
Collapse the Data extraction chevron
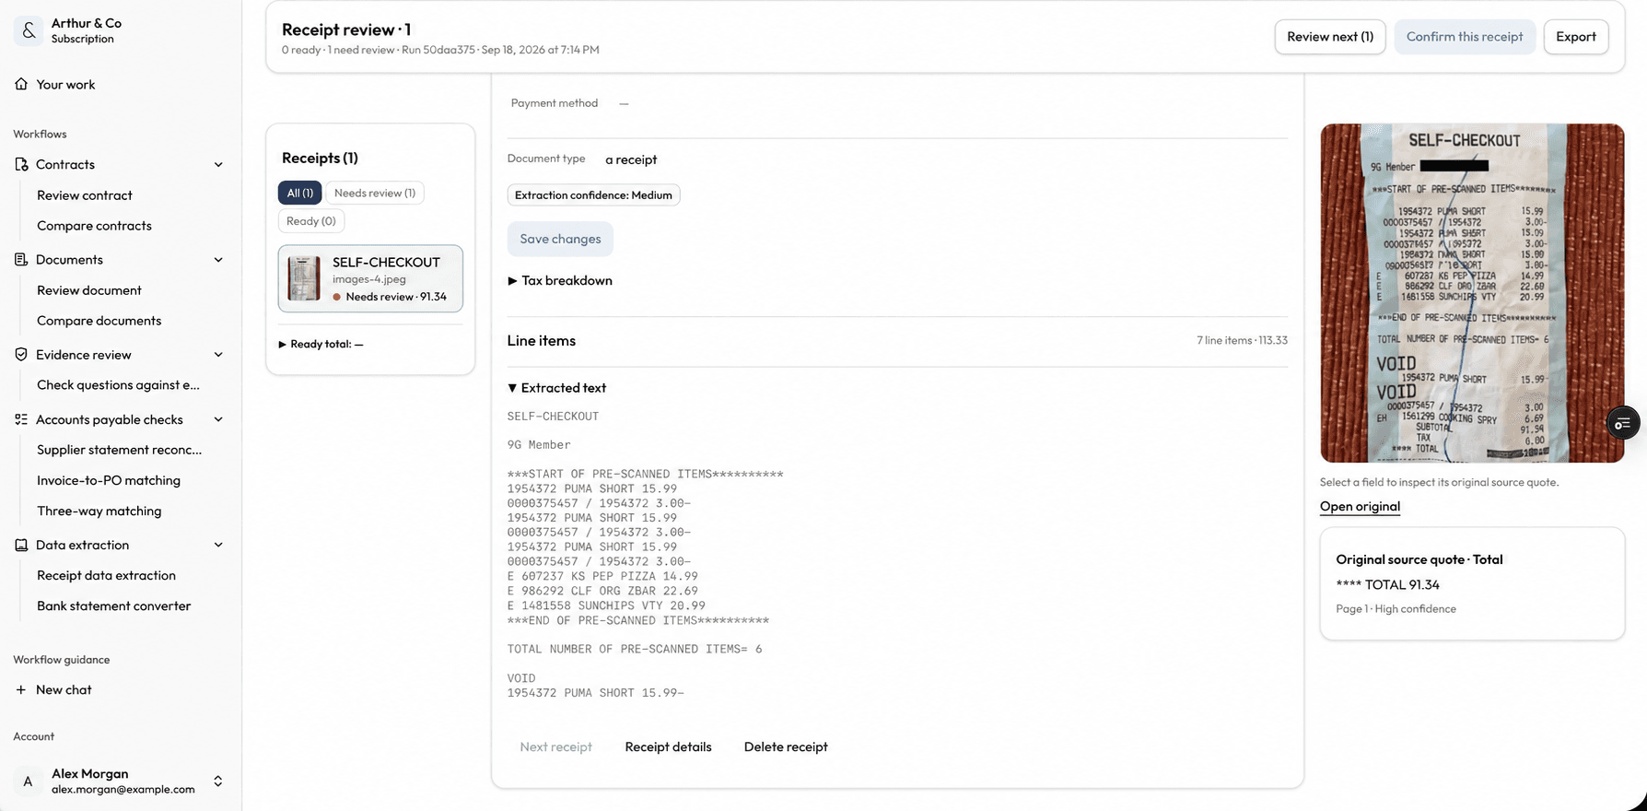(218, 545)
